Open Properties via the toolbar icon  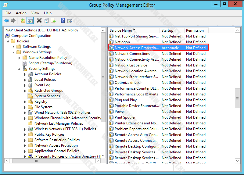46,21
